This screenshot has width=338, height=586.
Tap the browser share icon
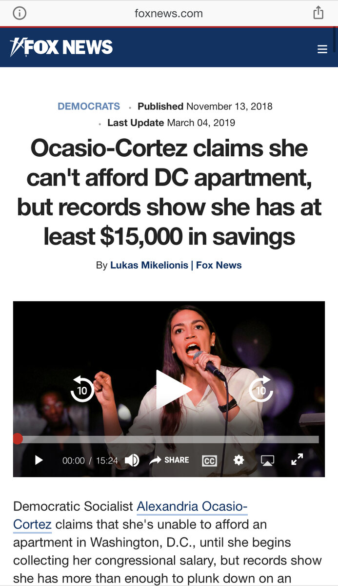[318, 13]
